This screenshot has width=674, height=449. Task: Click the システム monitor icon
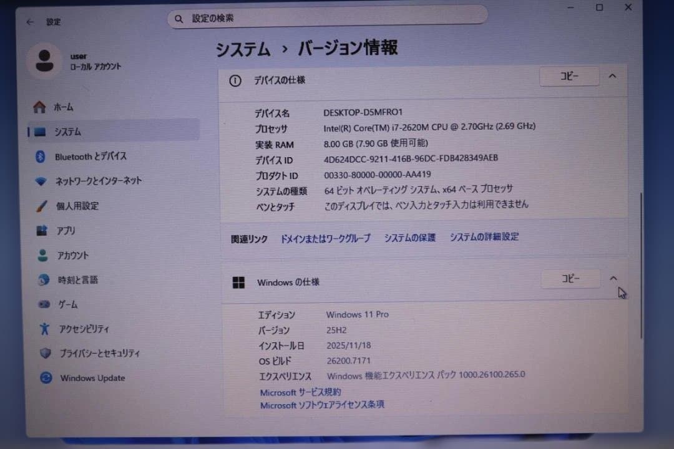click(x=40, y=132)
